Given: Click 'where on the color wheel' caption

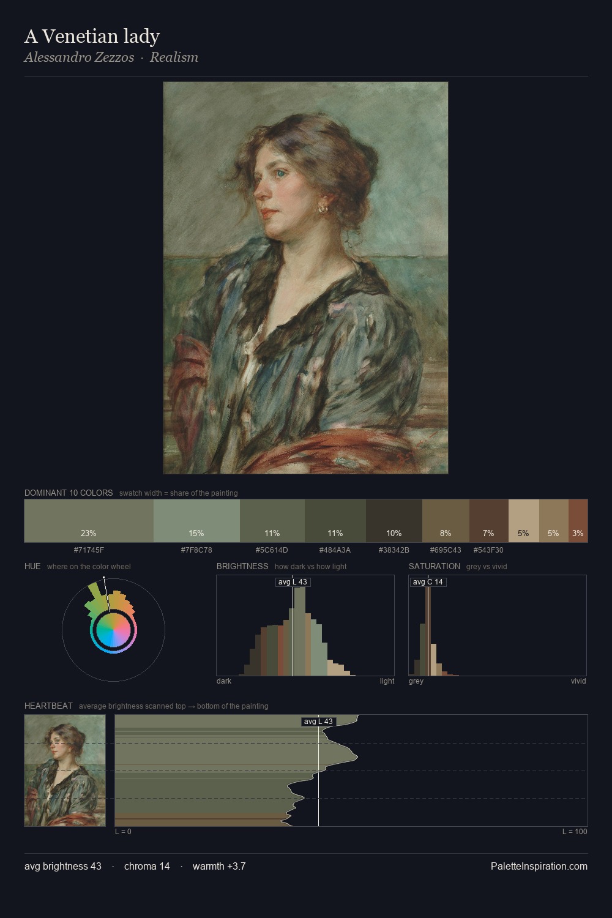Looking at the screenshot, I should coord(89,567).
